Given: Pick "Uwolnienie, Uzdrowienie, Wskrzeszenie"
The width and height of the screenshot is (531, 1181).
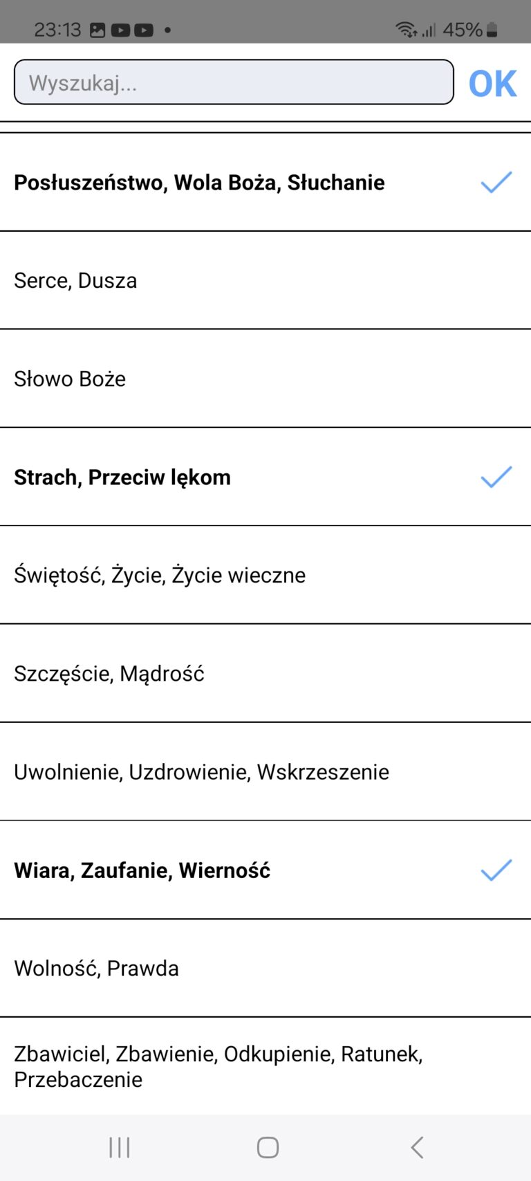Looking at the screenshot, I should (x=265, y=772).
